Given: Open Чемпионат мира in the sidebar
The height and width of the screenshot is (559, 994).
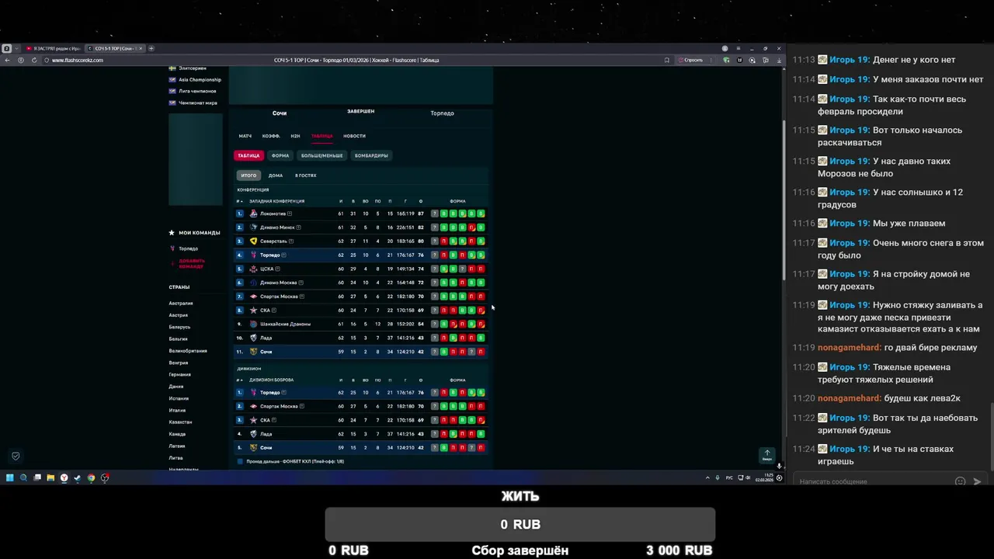Looking at the screenshot, I should click(x=193, y=102).
